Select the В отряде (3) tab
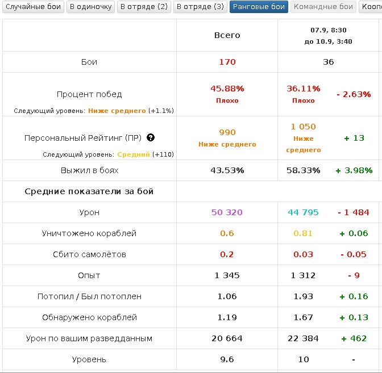This screenshot has width=382, height=373. pyautogui.click(x=200, y=7)
